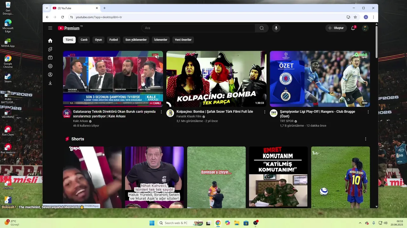Screen dimensions: 407x228
Task: Open Subscriptions from the mini sidebar icon
Action: tap(50, 58)
